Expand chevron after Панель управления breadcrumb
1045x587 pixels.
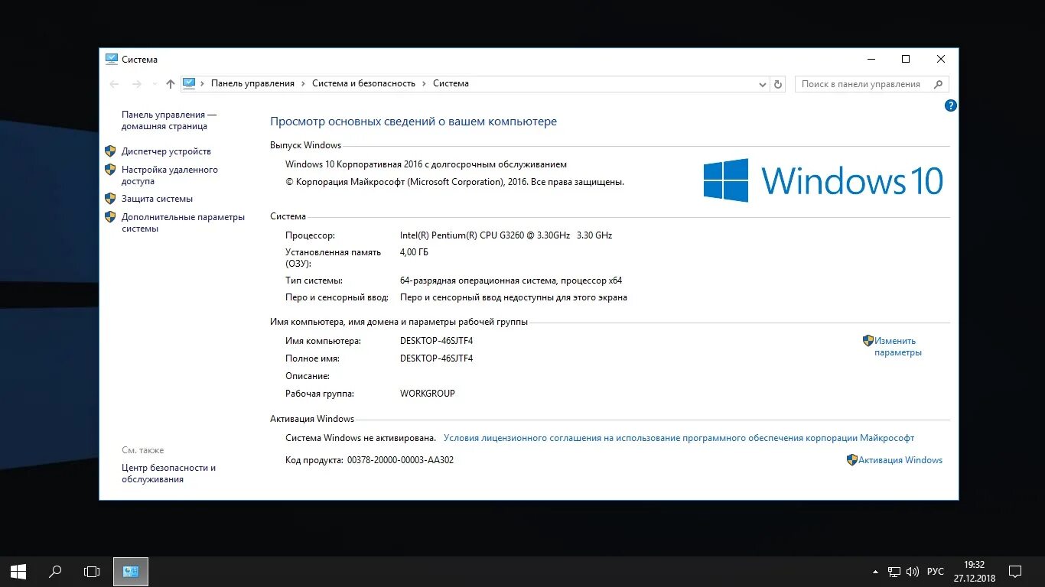point(304,83)
